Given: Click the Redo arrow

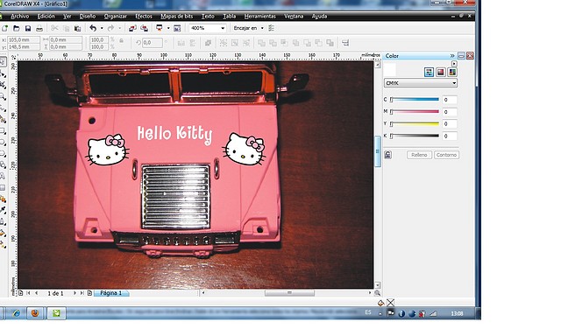Looking at the screenshot, I should coord(111,28).
